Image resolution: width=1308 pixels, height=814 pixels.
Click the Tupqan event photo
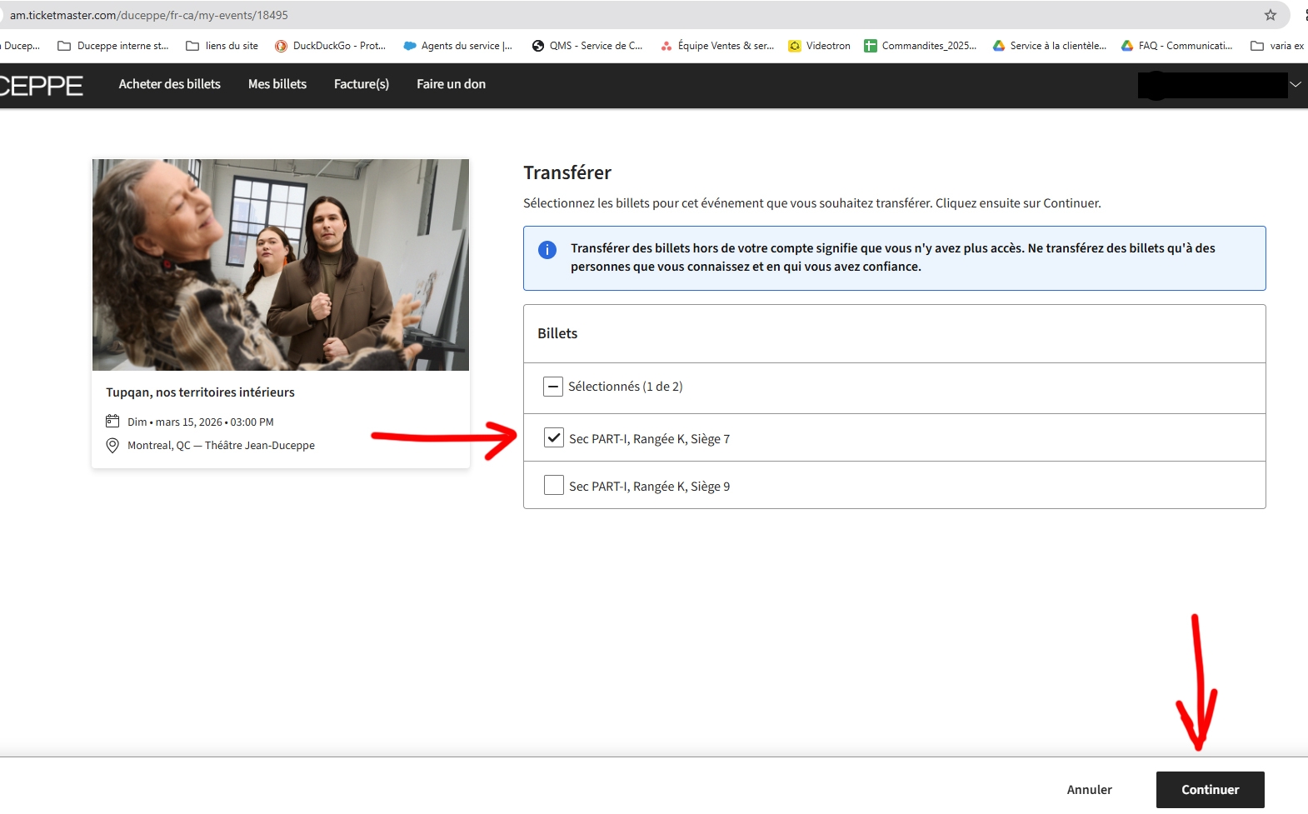pyautogui.click(x=281, y=265)
